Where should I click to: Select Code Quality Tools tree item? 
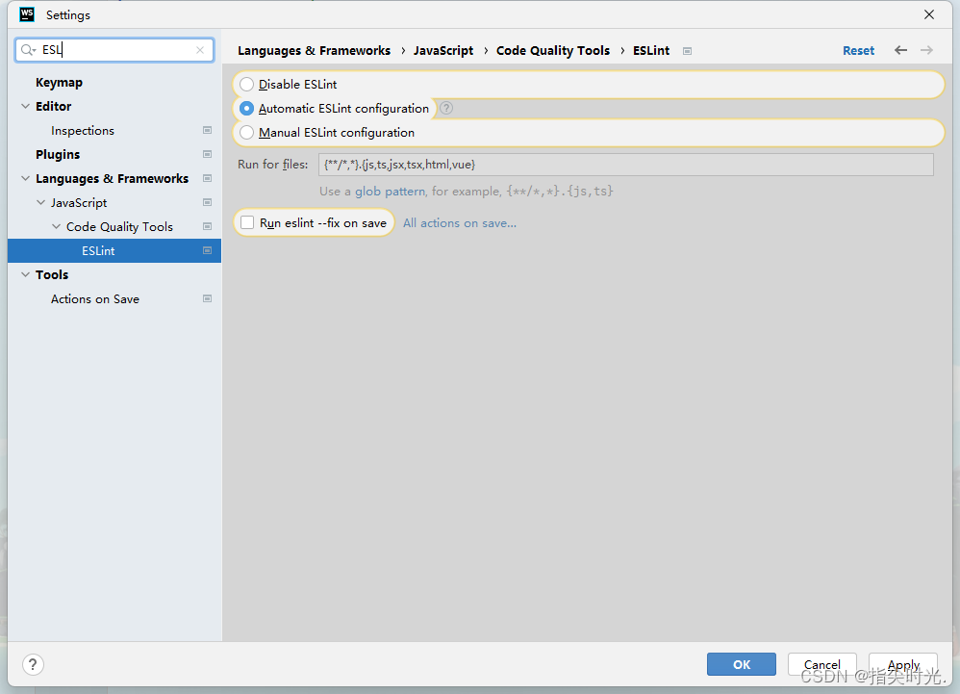[119, 226]
